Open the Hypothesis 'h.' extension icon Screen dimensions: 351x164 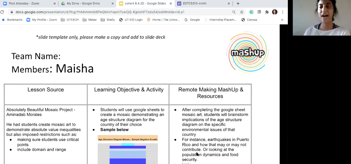pyautogui.click(x=259, y=12)
